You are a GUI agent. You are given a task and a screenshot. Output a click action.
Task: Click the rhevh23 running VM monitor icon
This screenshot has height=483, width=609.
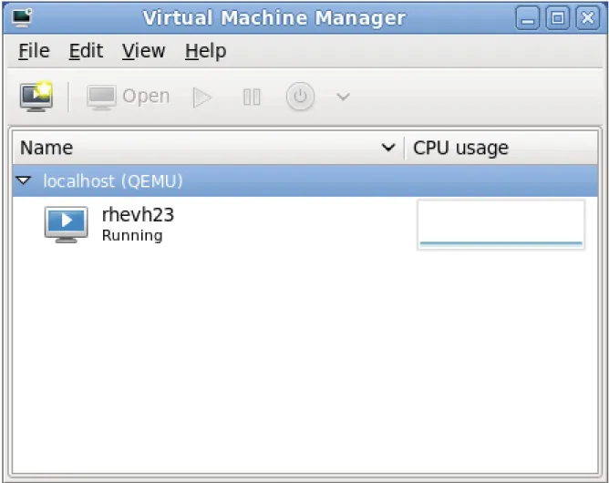(x=66, y=224)
